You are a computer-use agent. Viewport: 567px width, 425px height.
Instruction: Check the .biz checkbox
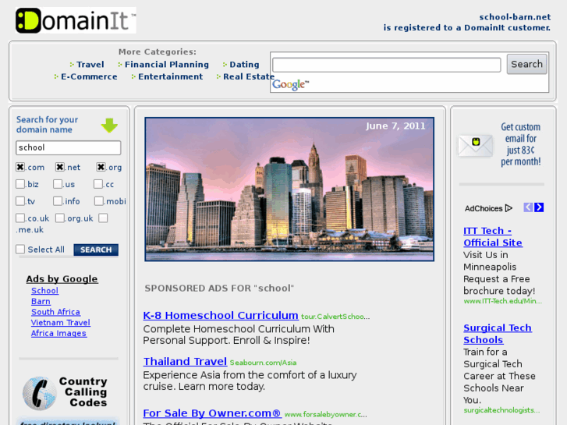coord(20,184)
